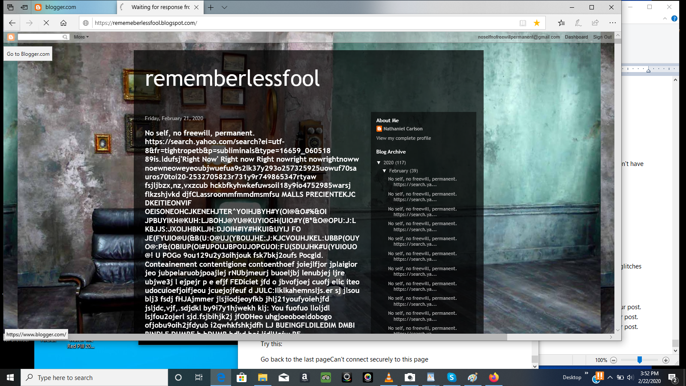Viewport: 686px width, 386px height.
Task: Zoom in with the Word plus button
Action: [x=665, y=360]
